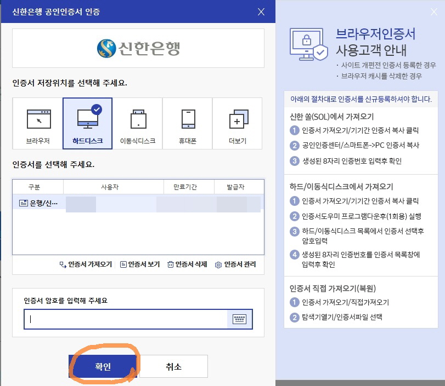Click the 구분 column header
The width and height of the screenshot is (445, 386).
click(35, 187)
